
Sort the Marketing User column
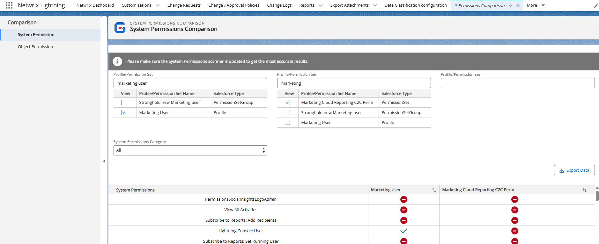point(434,190)
